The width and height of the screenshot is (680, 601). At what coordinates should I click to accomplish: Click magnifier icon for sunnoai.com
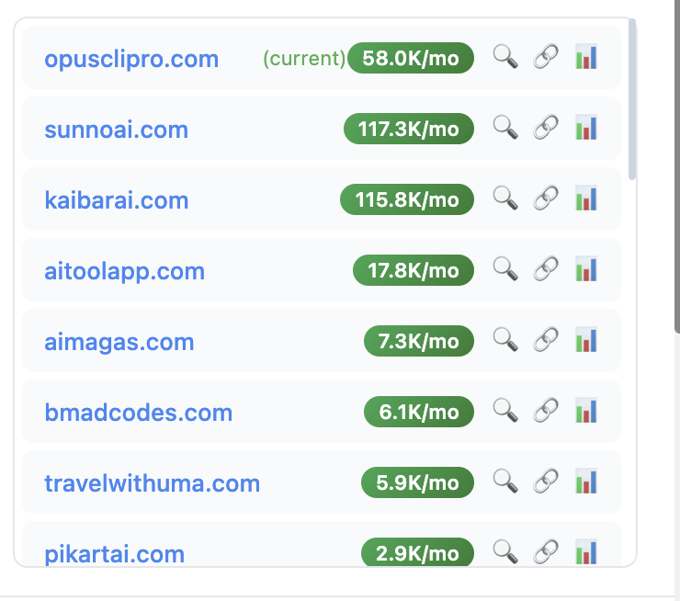coord(505,128)
